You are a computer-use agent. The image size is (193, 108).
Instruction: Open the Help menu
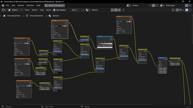pos(38,6)
